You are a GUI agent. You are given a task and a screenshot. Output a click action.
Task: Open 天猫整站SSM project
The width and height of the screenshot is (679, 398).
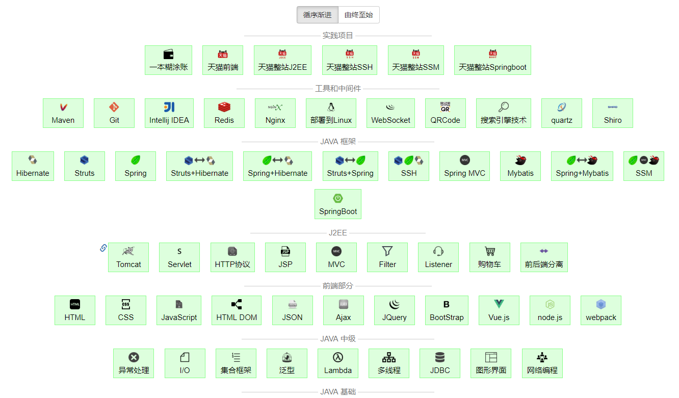416,60
